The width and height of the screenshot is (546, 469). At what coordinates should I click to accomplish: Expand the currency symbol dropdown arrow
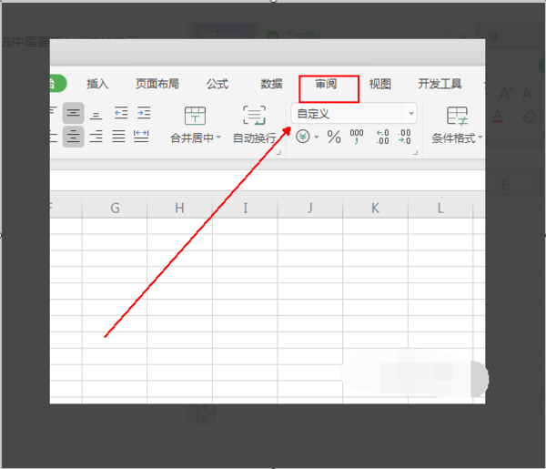click(317, 137)
